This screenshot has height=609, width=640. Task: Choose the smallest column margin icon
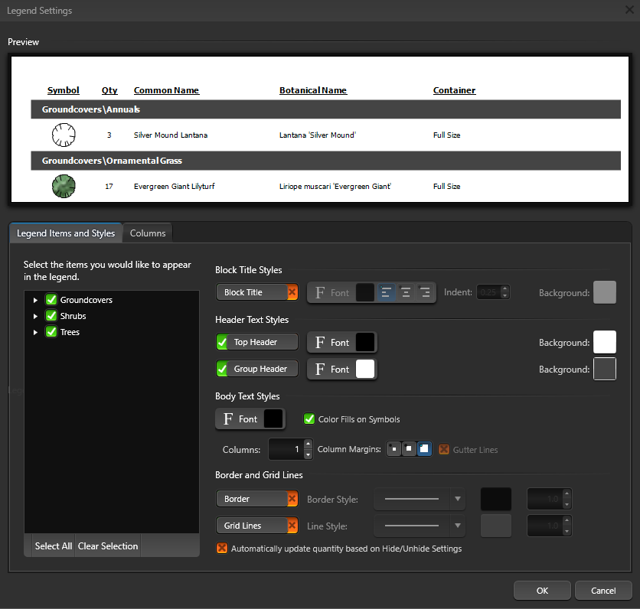click(394, 449)
